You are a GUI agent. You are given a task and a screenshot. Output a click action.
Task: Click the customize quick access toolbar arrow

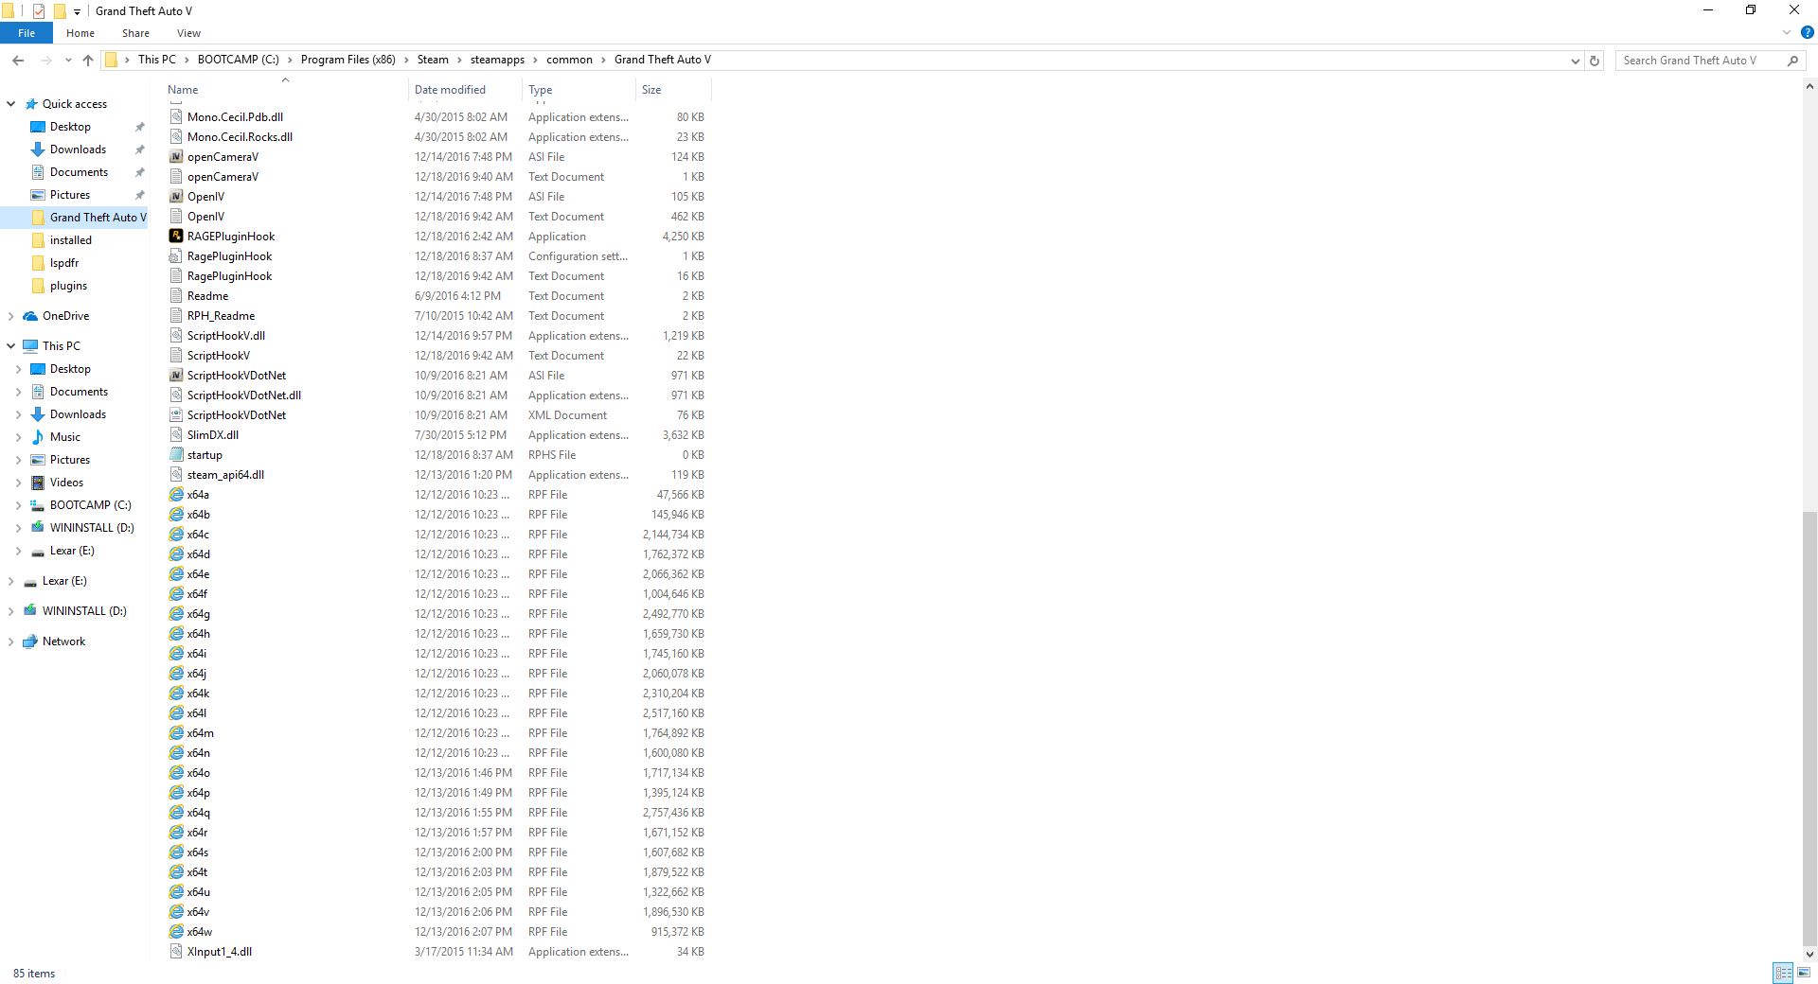pyautogui.click(x=77, y=12)
